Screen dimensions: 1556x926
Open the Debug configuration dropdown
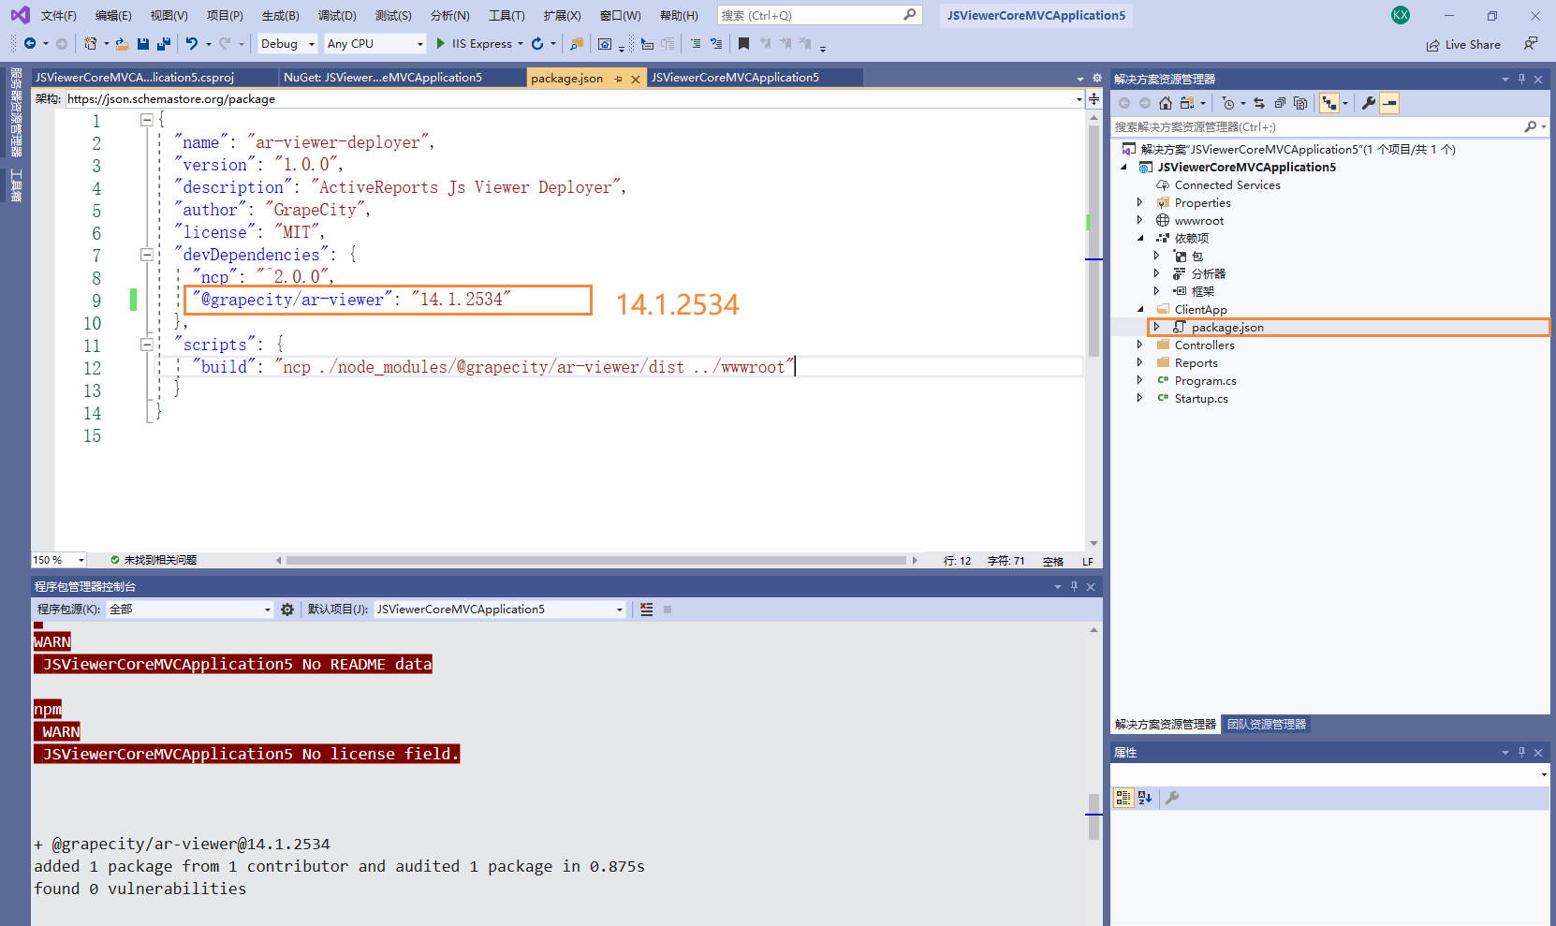(287, 44)
